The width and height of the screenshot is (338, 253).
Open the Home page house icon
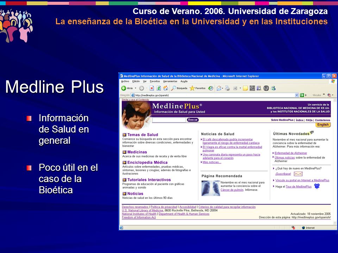(x=165, y=88)
